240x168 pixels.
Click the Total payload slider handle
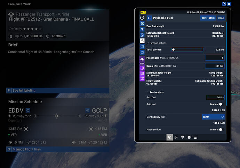tap(174, 49)
